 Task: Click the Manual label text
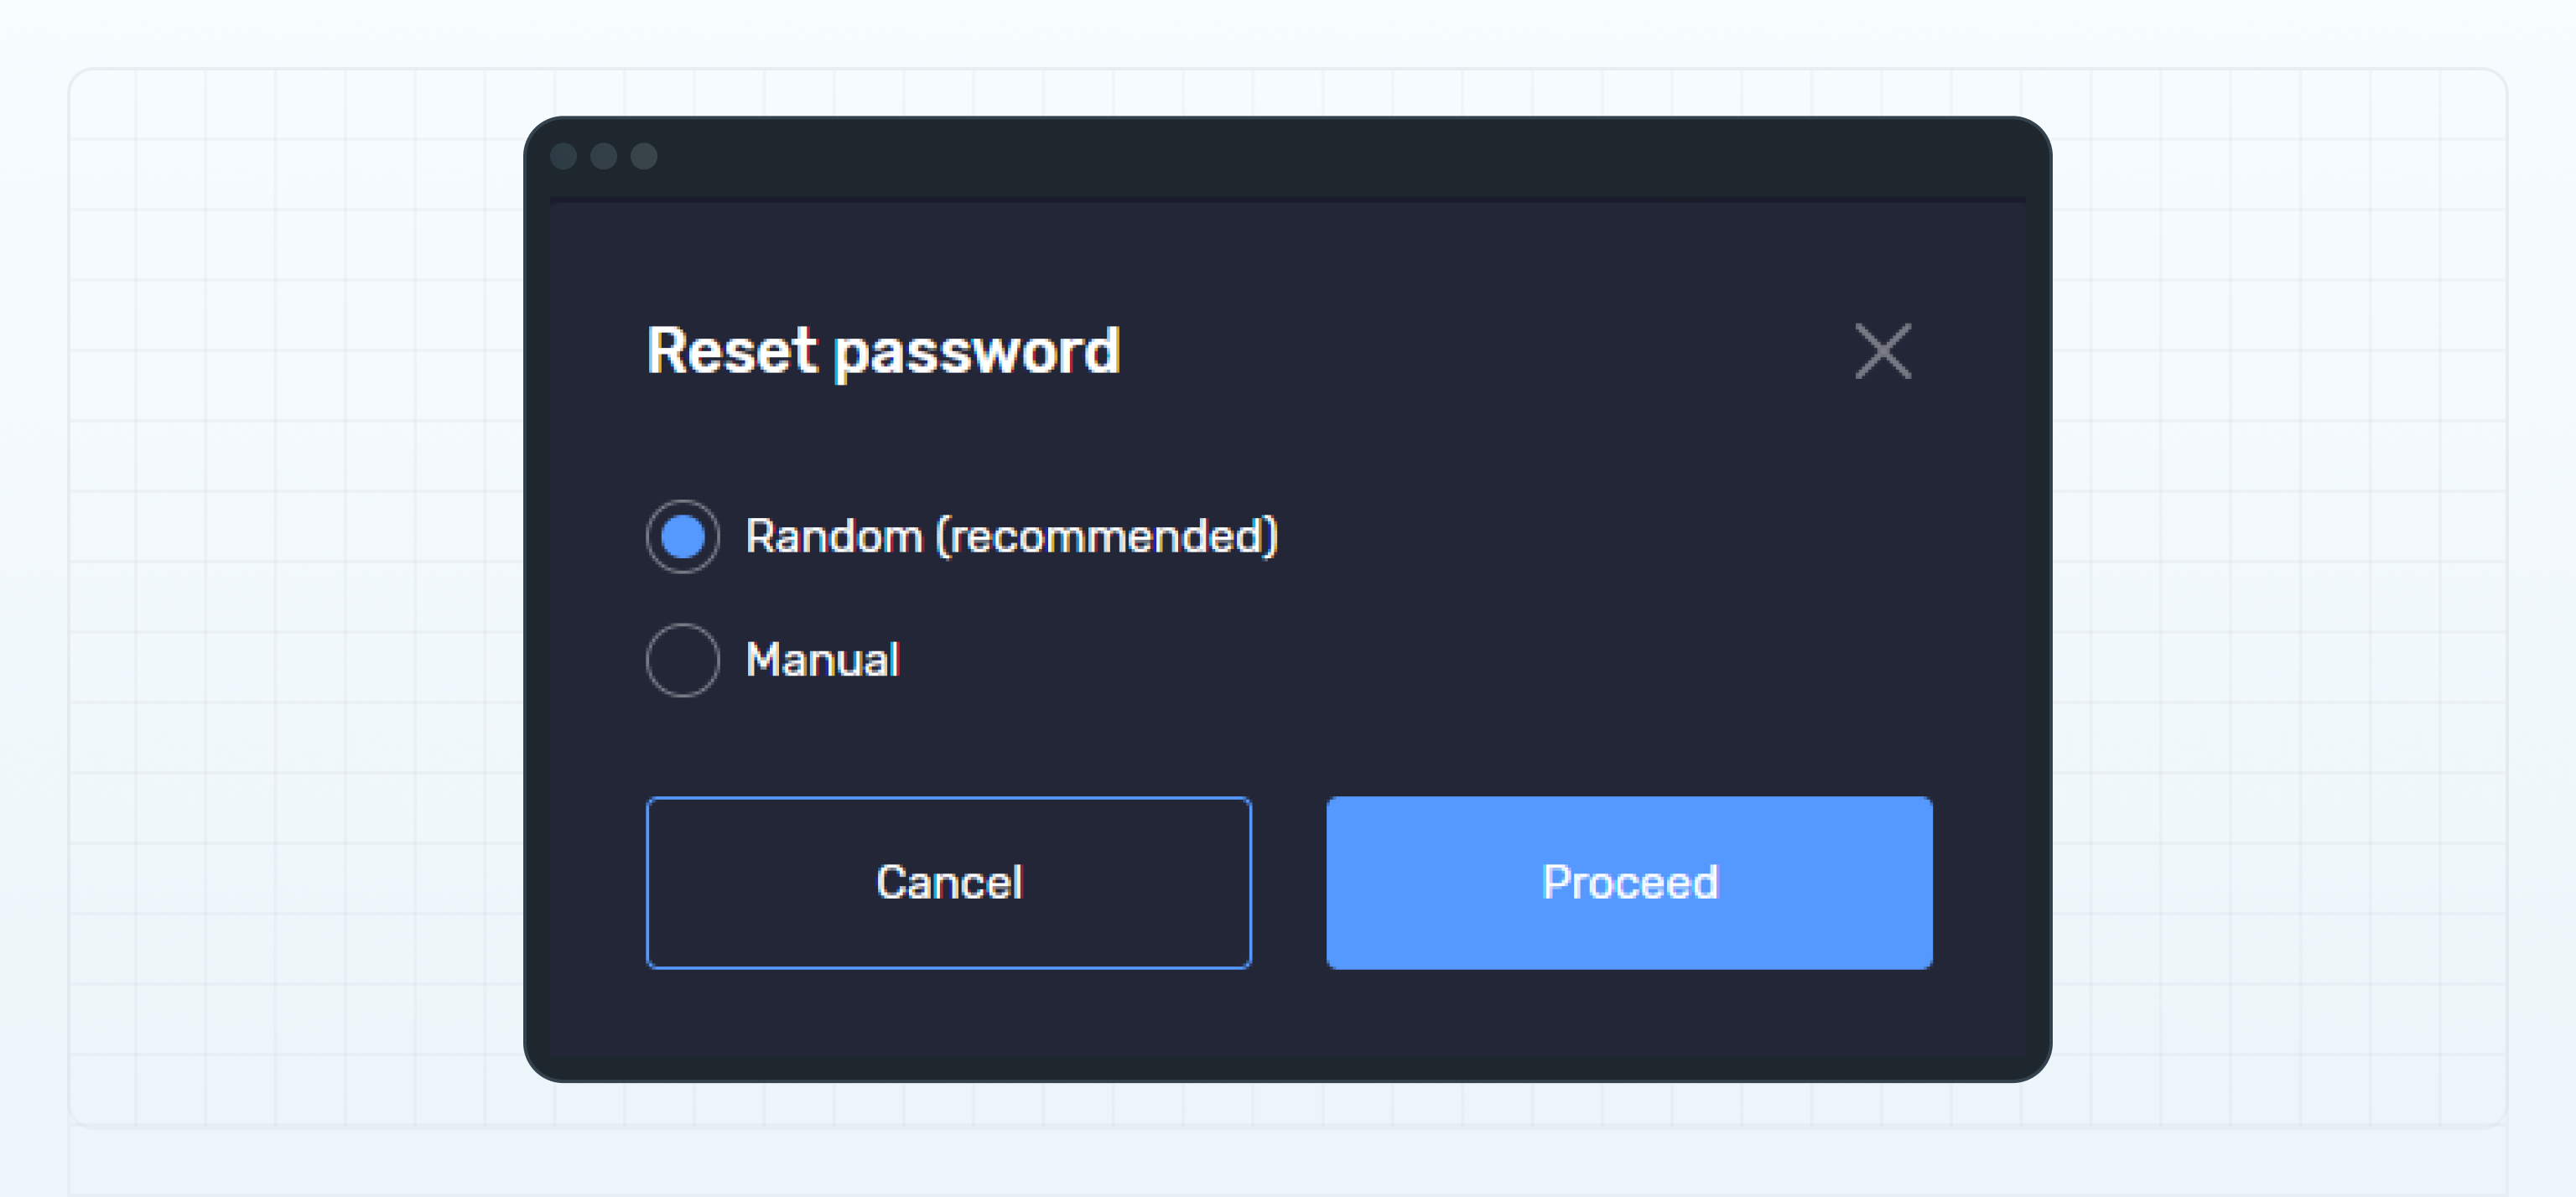tap(823, 659)
